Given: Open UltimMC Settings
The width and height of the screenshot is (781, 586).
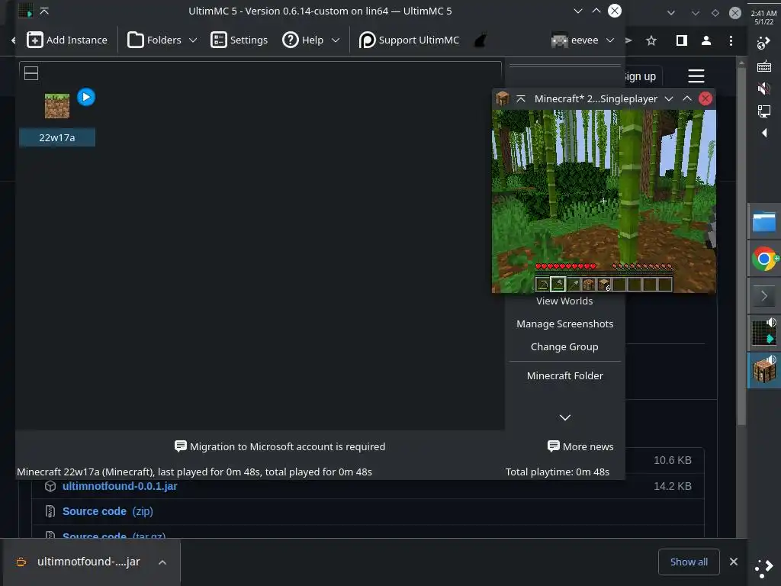Looking at the screenshot, I should 239,40.
